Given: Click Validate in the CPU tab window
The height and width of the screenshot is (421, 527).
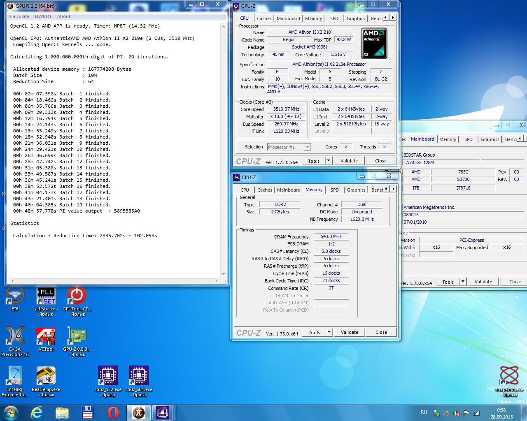Looking at the screenshot, I should tap(349, 161).
